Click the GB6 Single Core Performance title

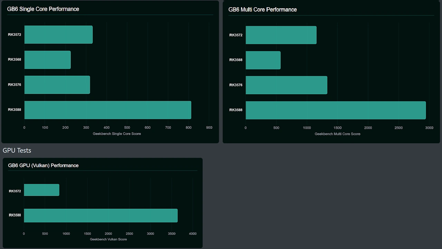click(43, 9)
